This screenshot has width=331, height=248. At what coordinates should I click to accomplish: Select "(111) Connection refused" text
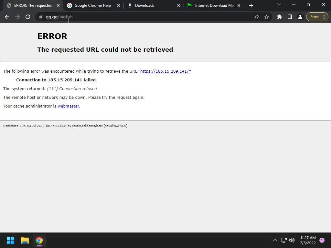pos(72,89)
